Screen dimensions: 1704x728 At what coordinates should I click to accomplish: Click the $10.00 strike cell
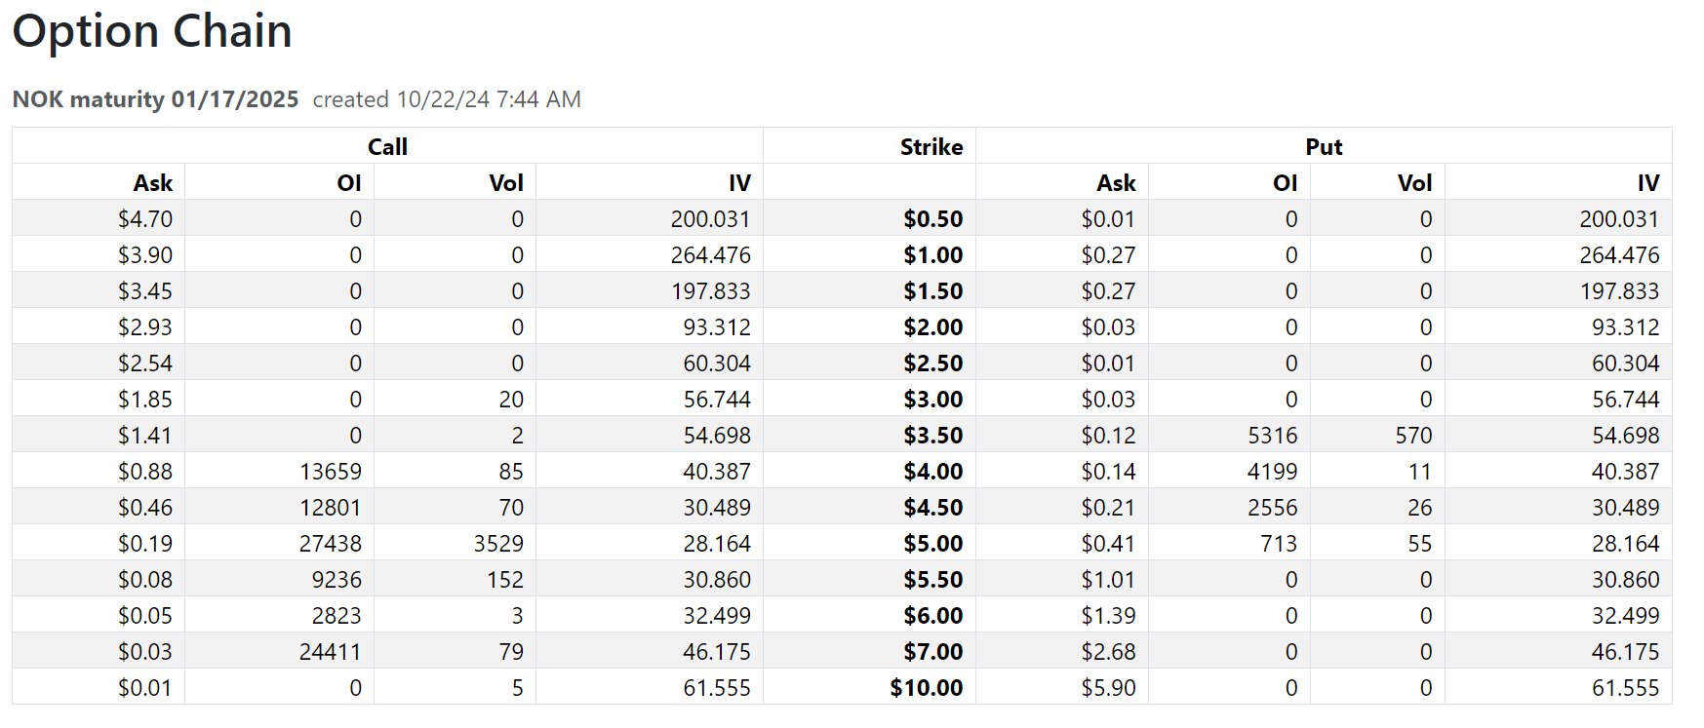[x=927, y=688]
